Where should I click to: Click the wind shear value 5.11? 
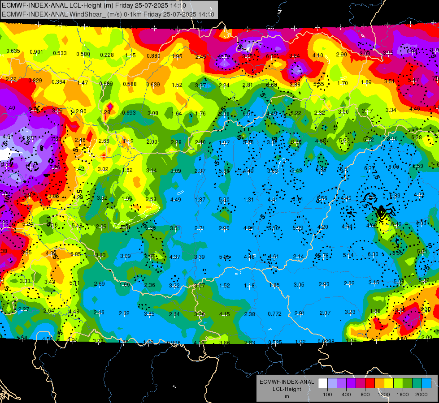click(x=74, y=283)
